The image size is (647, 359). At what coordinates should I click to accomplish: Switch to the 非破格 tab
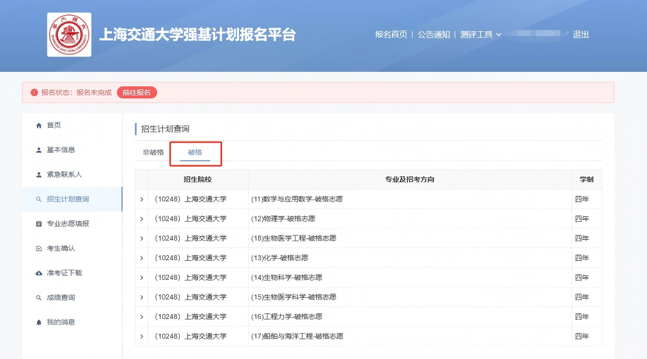153,152
